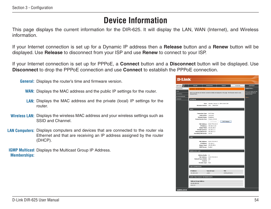This screenshot has height=209, width=271.
Task: Click the page number 54
Action: pos(257,200)
